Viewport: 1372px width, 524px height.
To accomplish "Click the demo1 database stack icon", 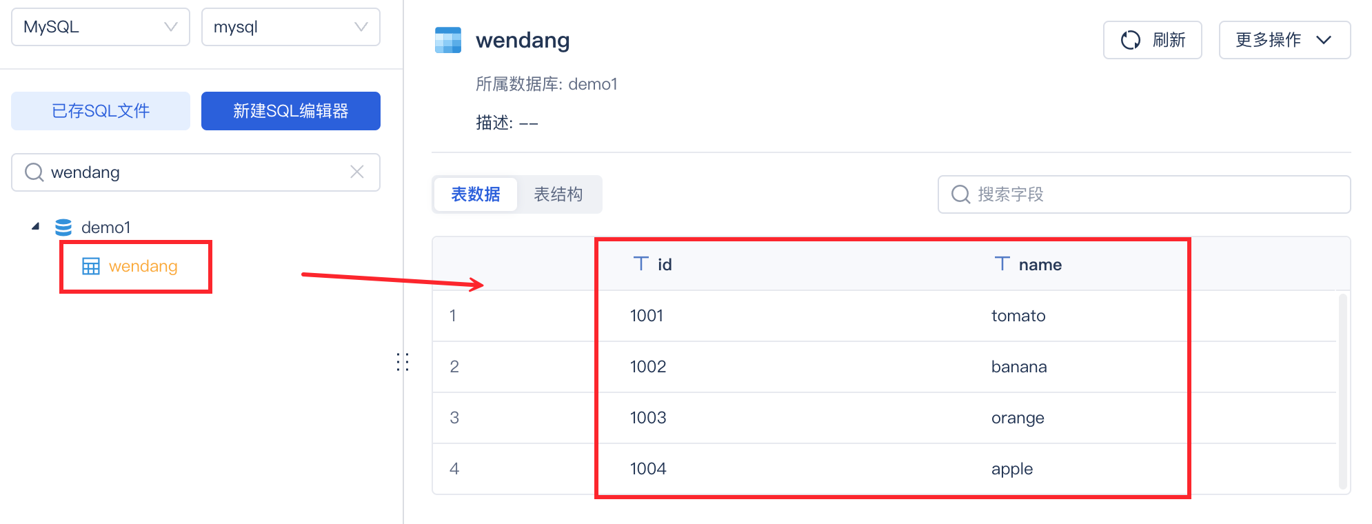I will (x=63, y=228).
